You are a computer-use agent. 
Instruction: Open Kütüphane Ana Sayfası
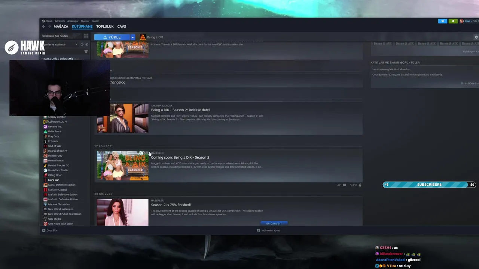tap(55, 36)
